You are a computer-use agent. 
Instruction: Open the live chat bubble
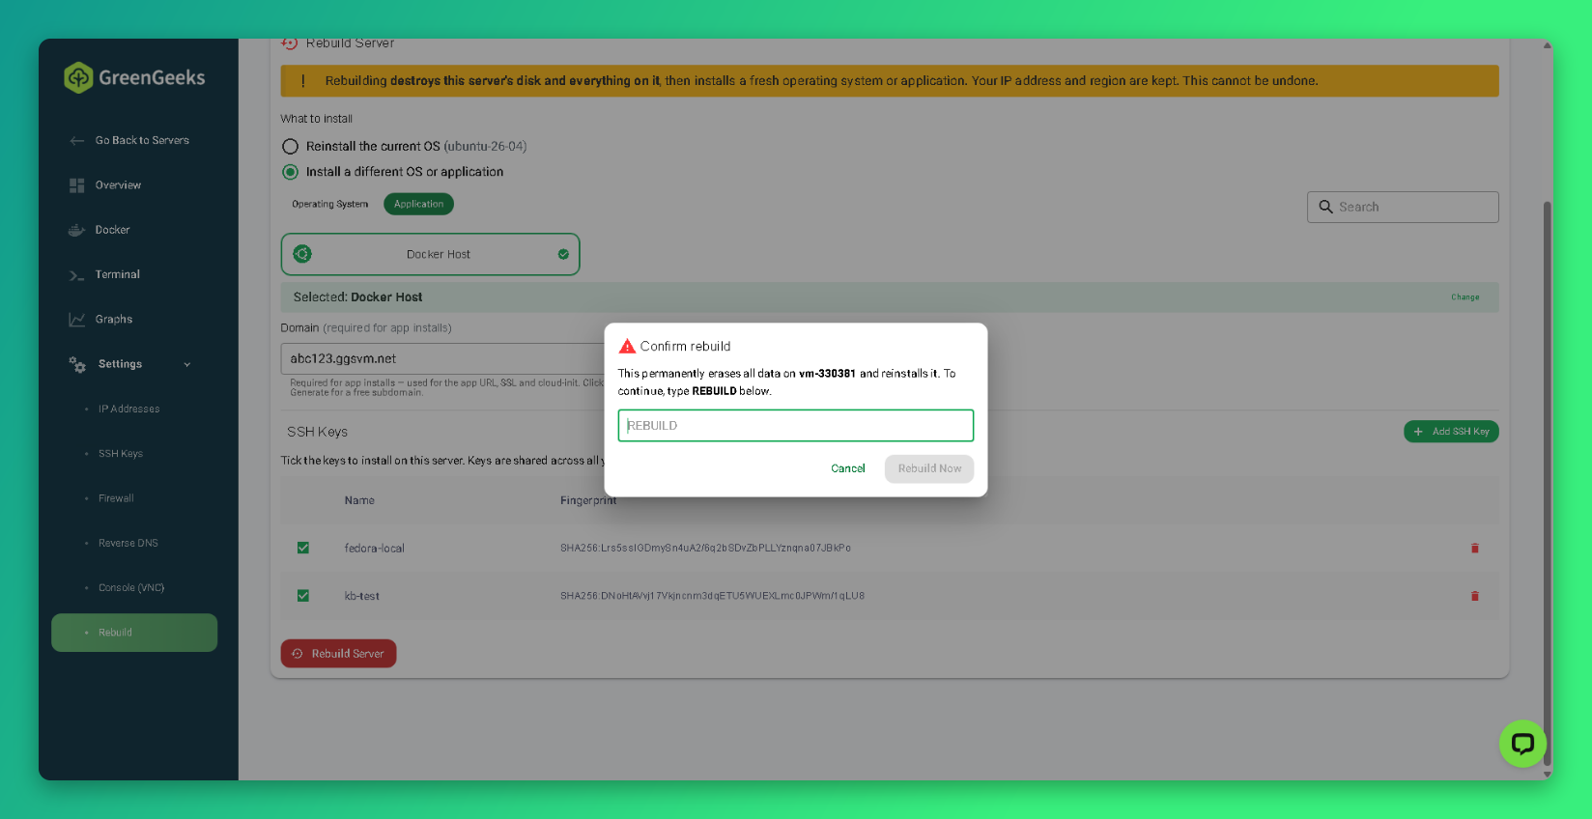tap(1522, 744)
